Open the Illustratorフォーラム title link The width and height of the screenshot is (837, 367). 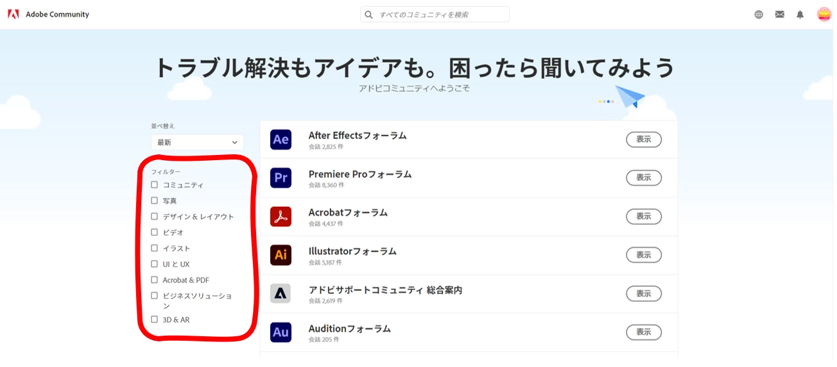352,251
